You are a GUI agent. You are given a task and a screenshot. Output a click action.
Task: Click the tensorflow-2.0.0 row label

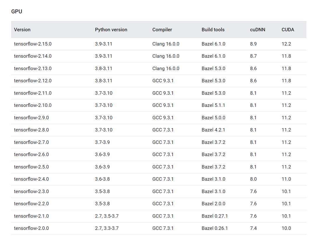pos(31,228)
